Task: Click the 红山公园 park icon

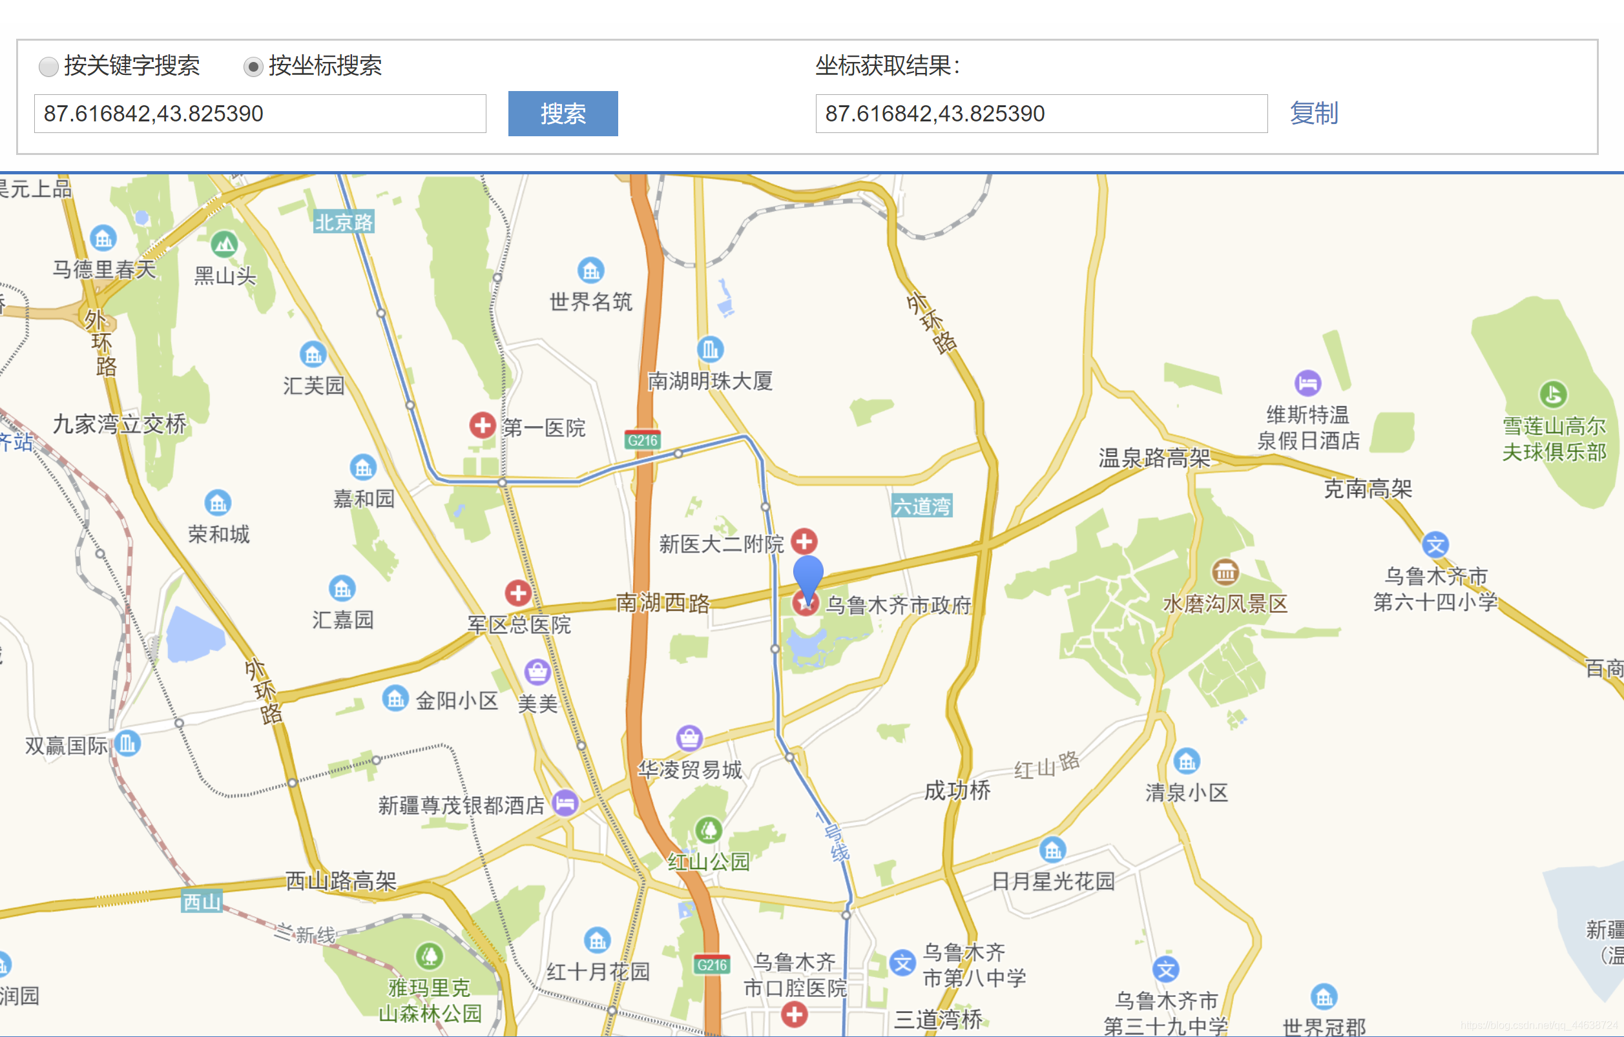Action: (708, 830)
